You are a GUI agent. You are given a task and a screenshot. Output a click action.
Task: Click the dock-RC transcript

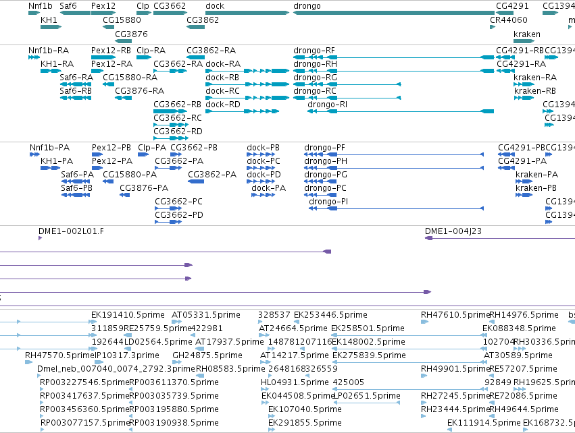pyautogui.click(x=247, y=98)
